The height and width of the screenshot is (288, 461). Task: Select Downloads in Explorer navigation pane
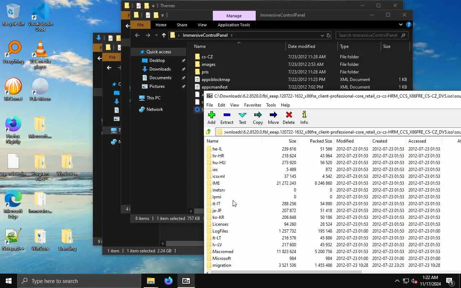tap(160, 69)
